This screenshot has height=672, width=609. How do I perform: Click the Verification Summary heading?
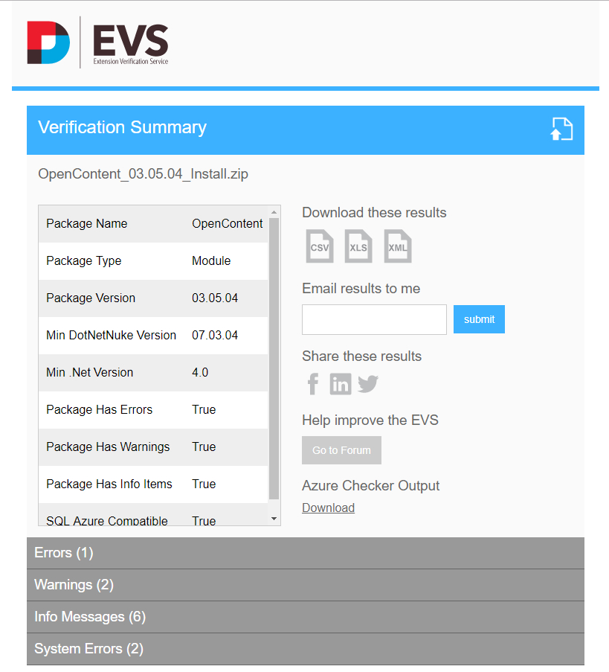coord(123,128)
